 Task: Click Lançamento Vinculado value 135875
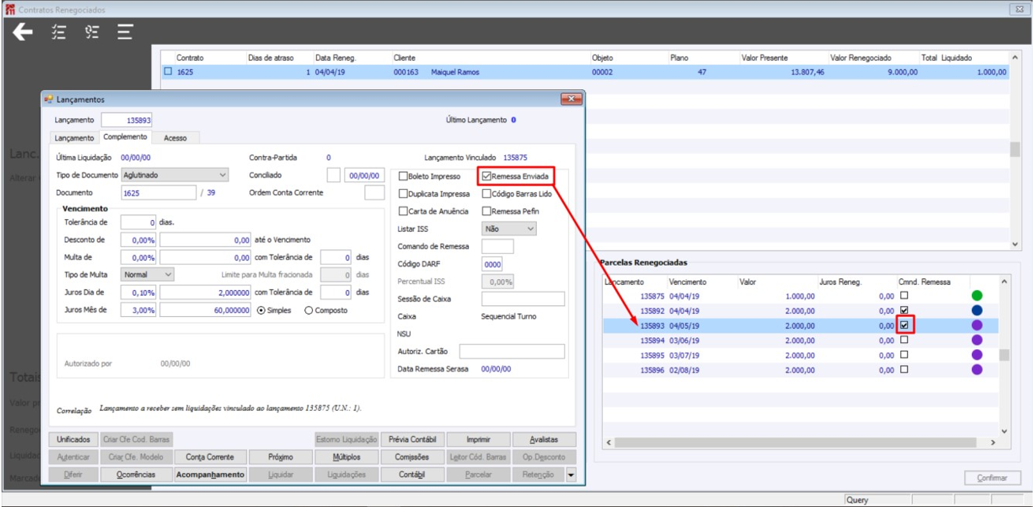pos(516,158)
